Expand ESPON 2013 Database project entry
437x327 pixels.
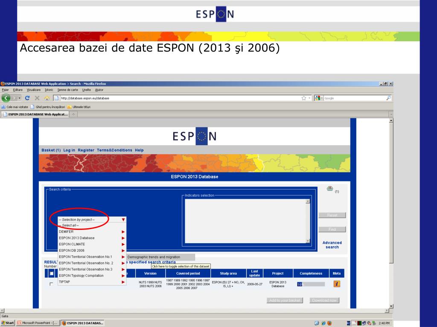[92, 238]
